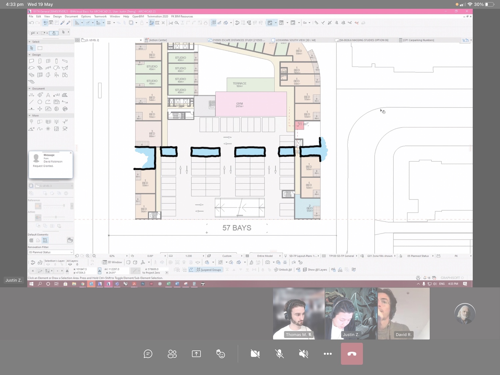
Task: Open Renovation Filter dropdown '05 Planned Status'
Action: click(x=50, y=252)
